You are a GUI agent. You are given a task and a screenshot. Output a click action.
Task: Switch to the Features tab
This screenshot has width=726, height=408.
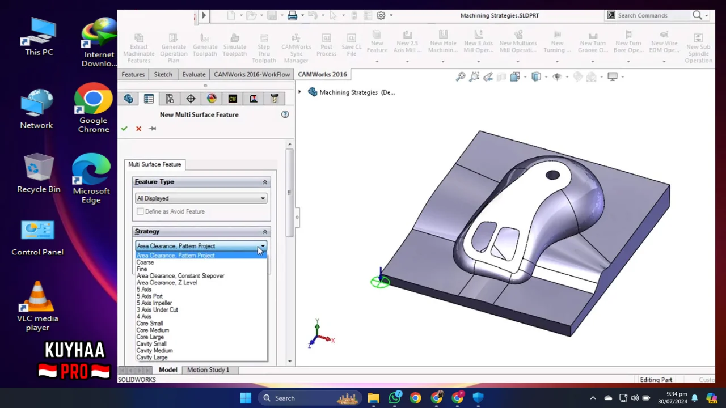coord(133,74)
